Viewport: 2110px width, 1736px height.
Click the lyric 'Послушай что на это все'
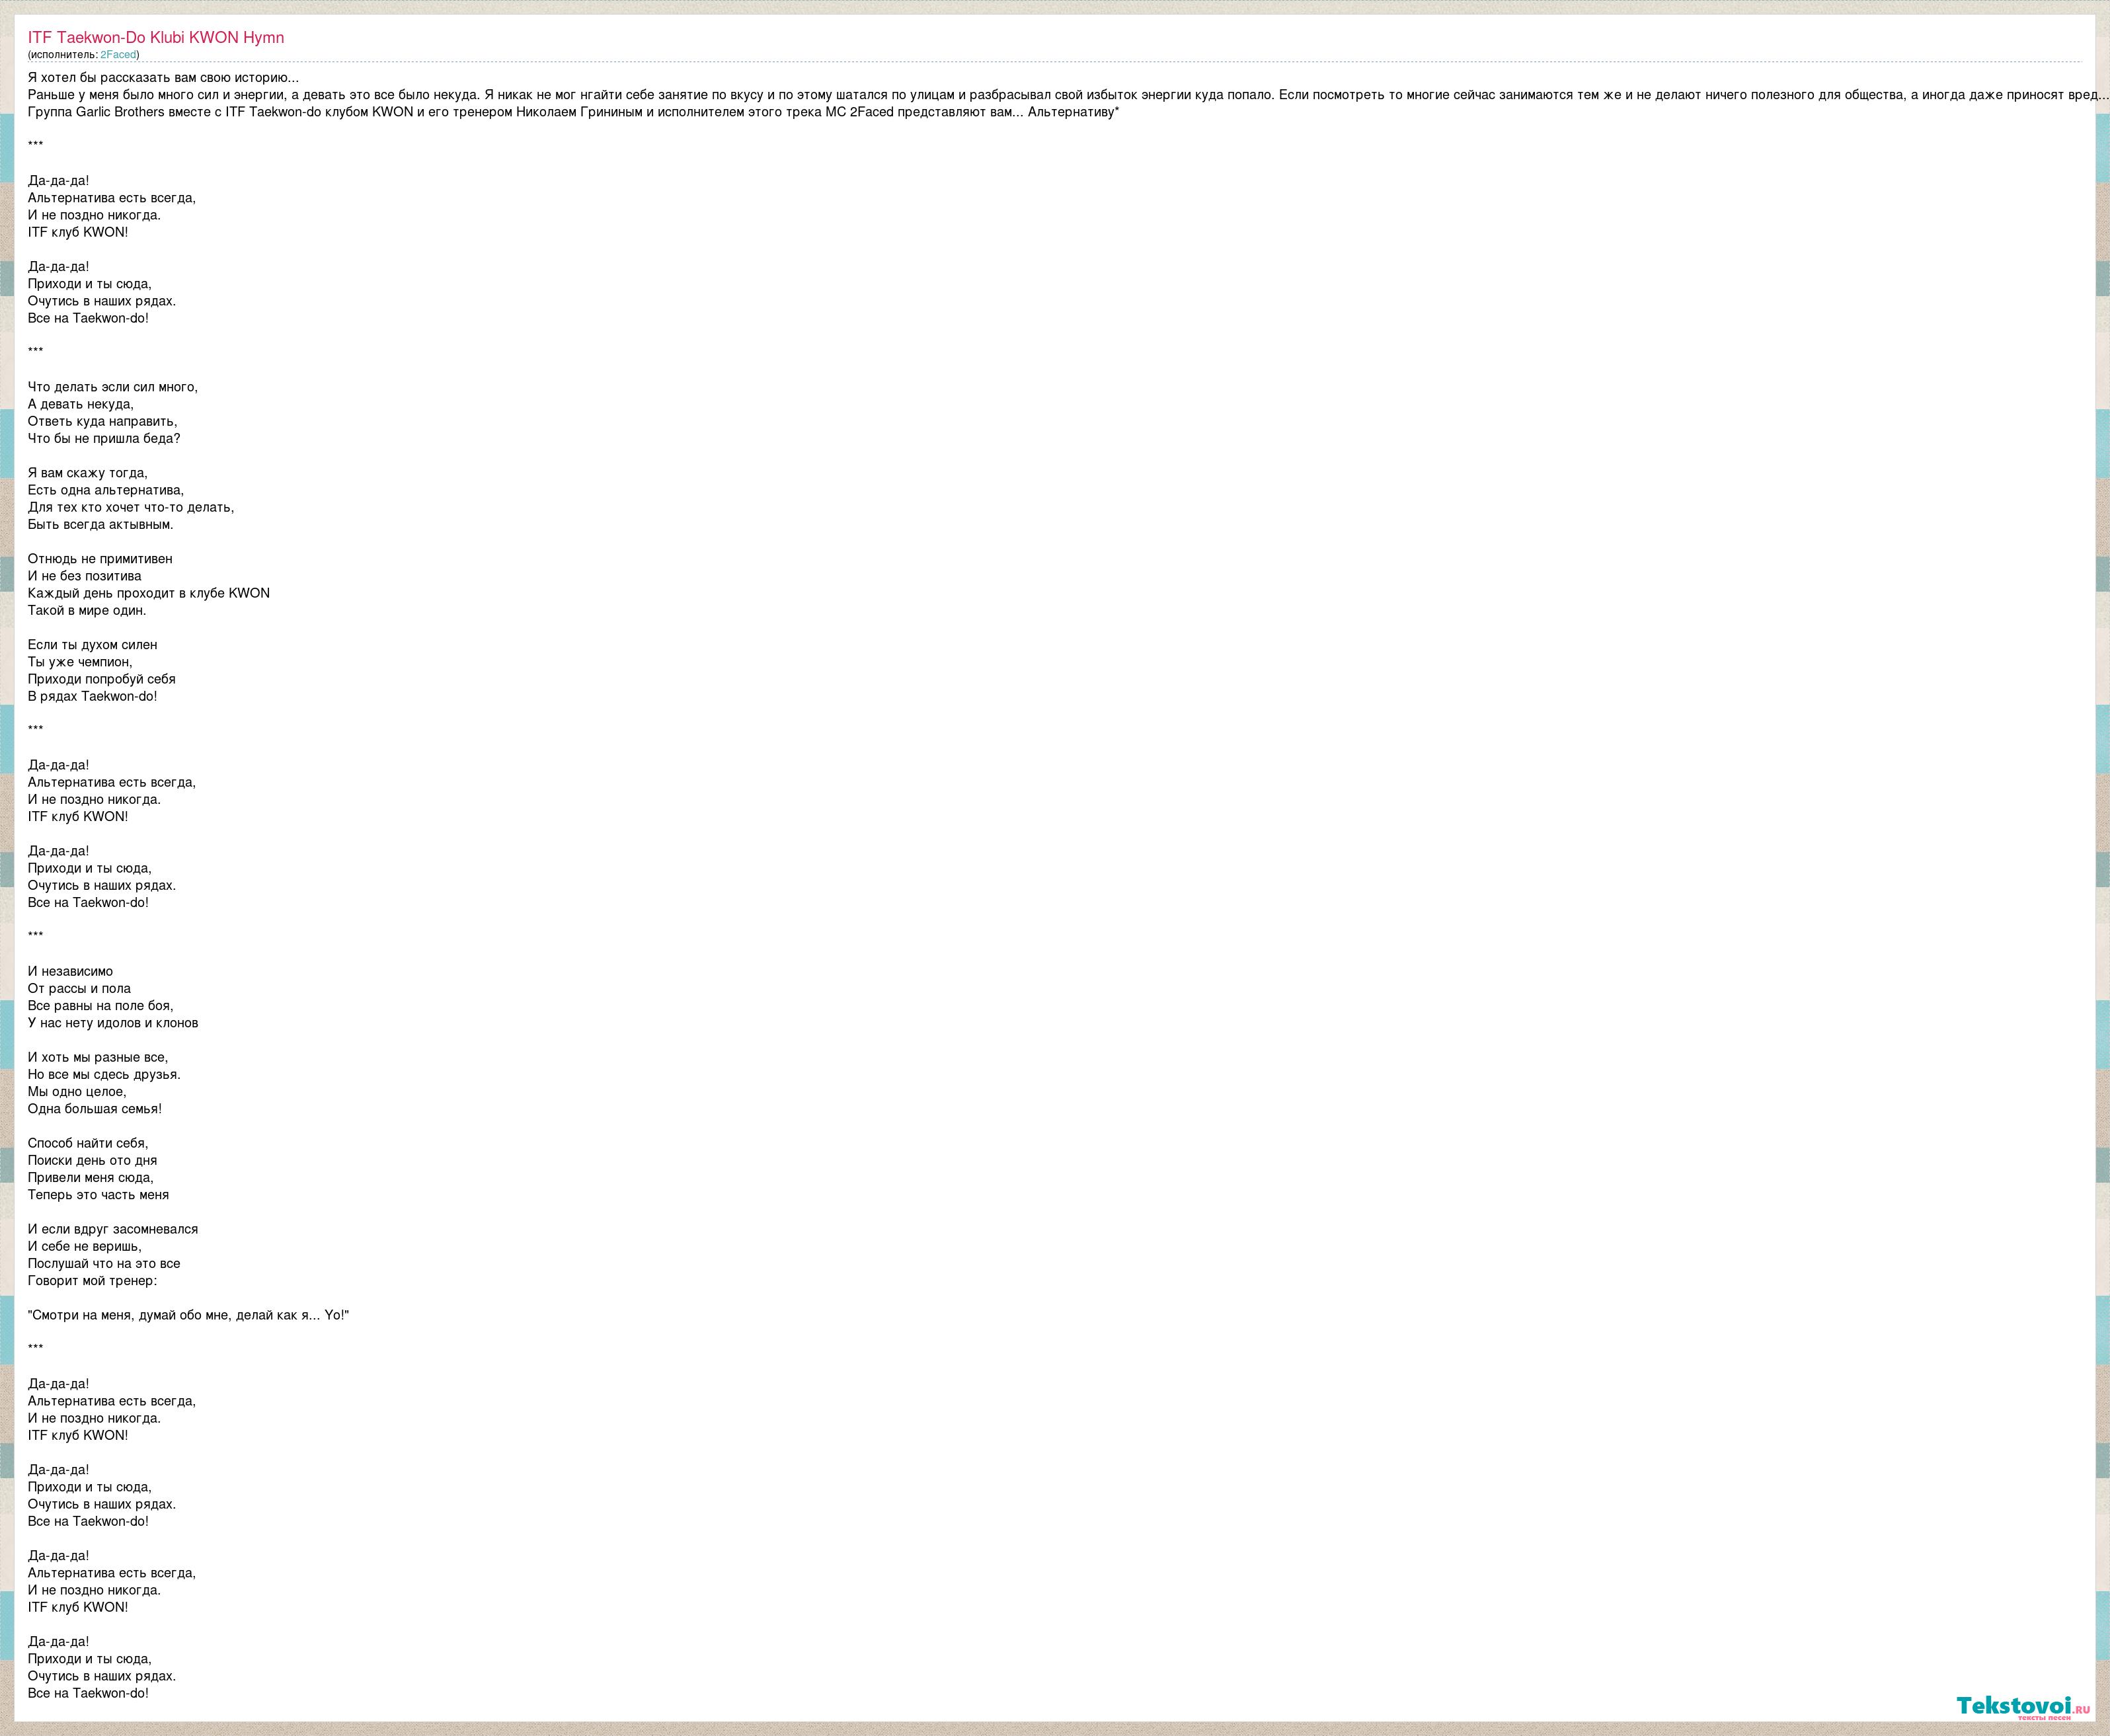(104, 1263)
